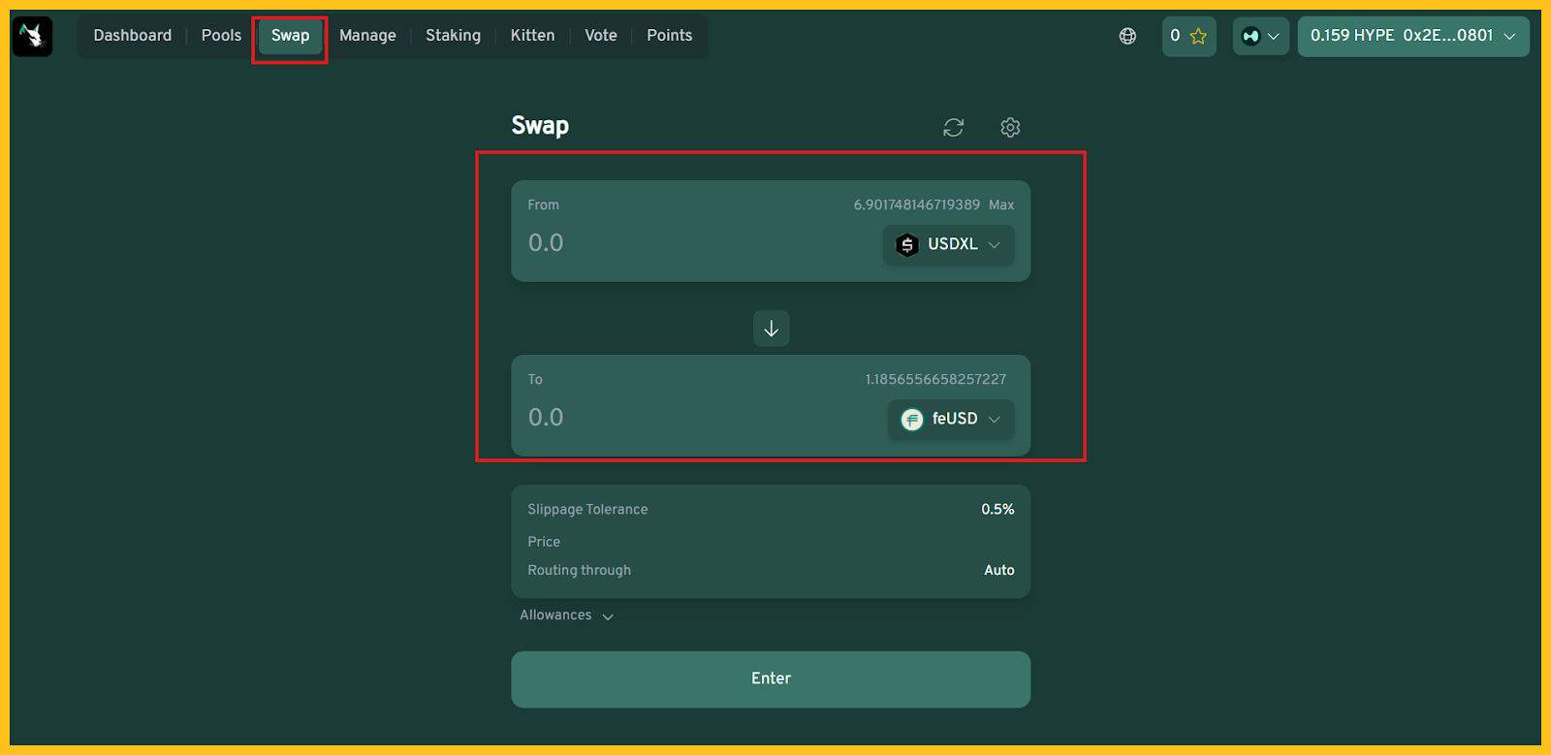
Task: Click the feUSD token icon
Action: point(912,420)
